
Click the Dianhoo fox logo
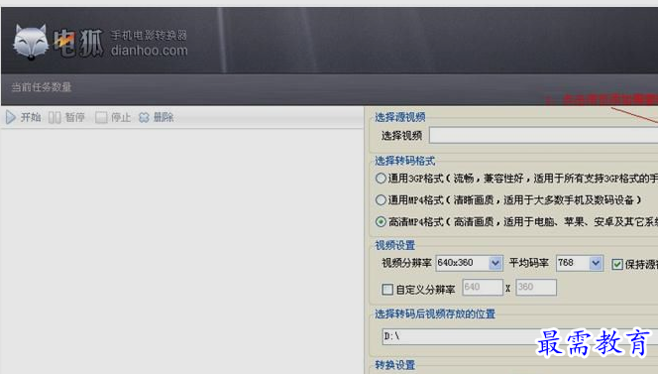tap(30, 42)
